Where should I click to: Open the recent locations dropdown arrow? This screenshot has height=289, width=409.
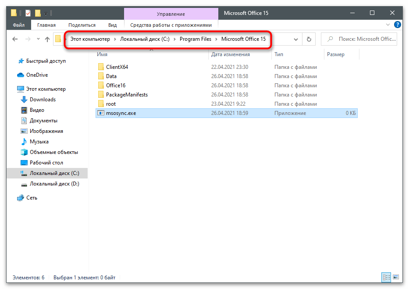38,39
